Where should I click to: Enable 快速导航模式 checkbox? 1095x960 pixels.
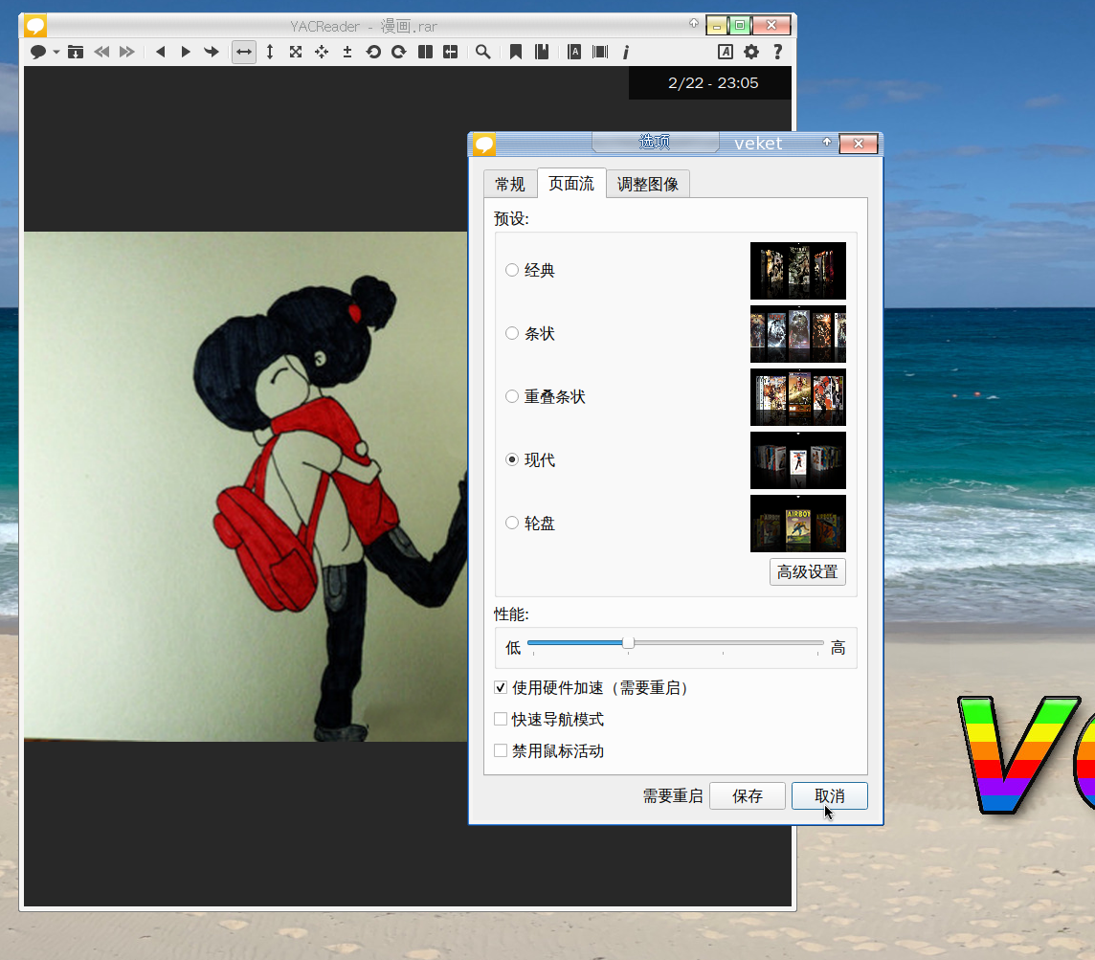coord(501,719)
